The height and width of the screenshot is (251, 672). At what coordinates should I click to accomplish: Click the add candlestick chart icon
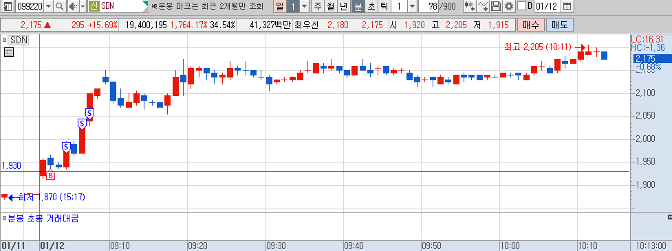[470, 6]
